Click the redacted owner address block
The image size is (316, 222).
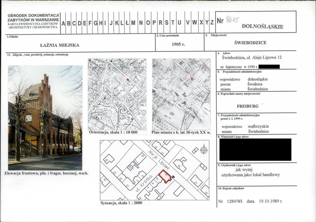(x=255, y=149)
